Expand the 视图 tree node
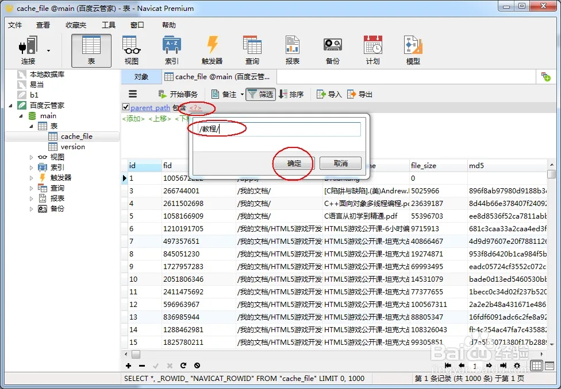The width and height of the screenshot is (561, 389). tap(32, 157)
